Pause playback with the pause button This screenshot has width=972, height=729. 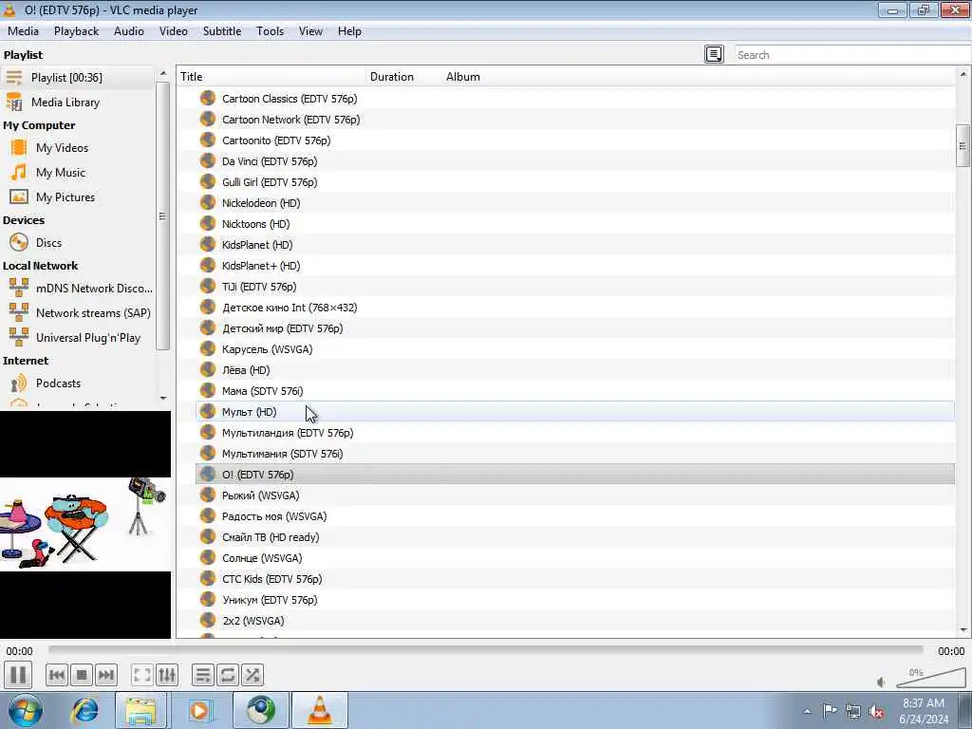click(18, 675)
